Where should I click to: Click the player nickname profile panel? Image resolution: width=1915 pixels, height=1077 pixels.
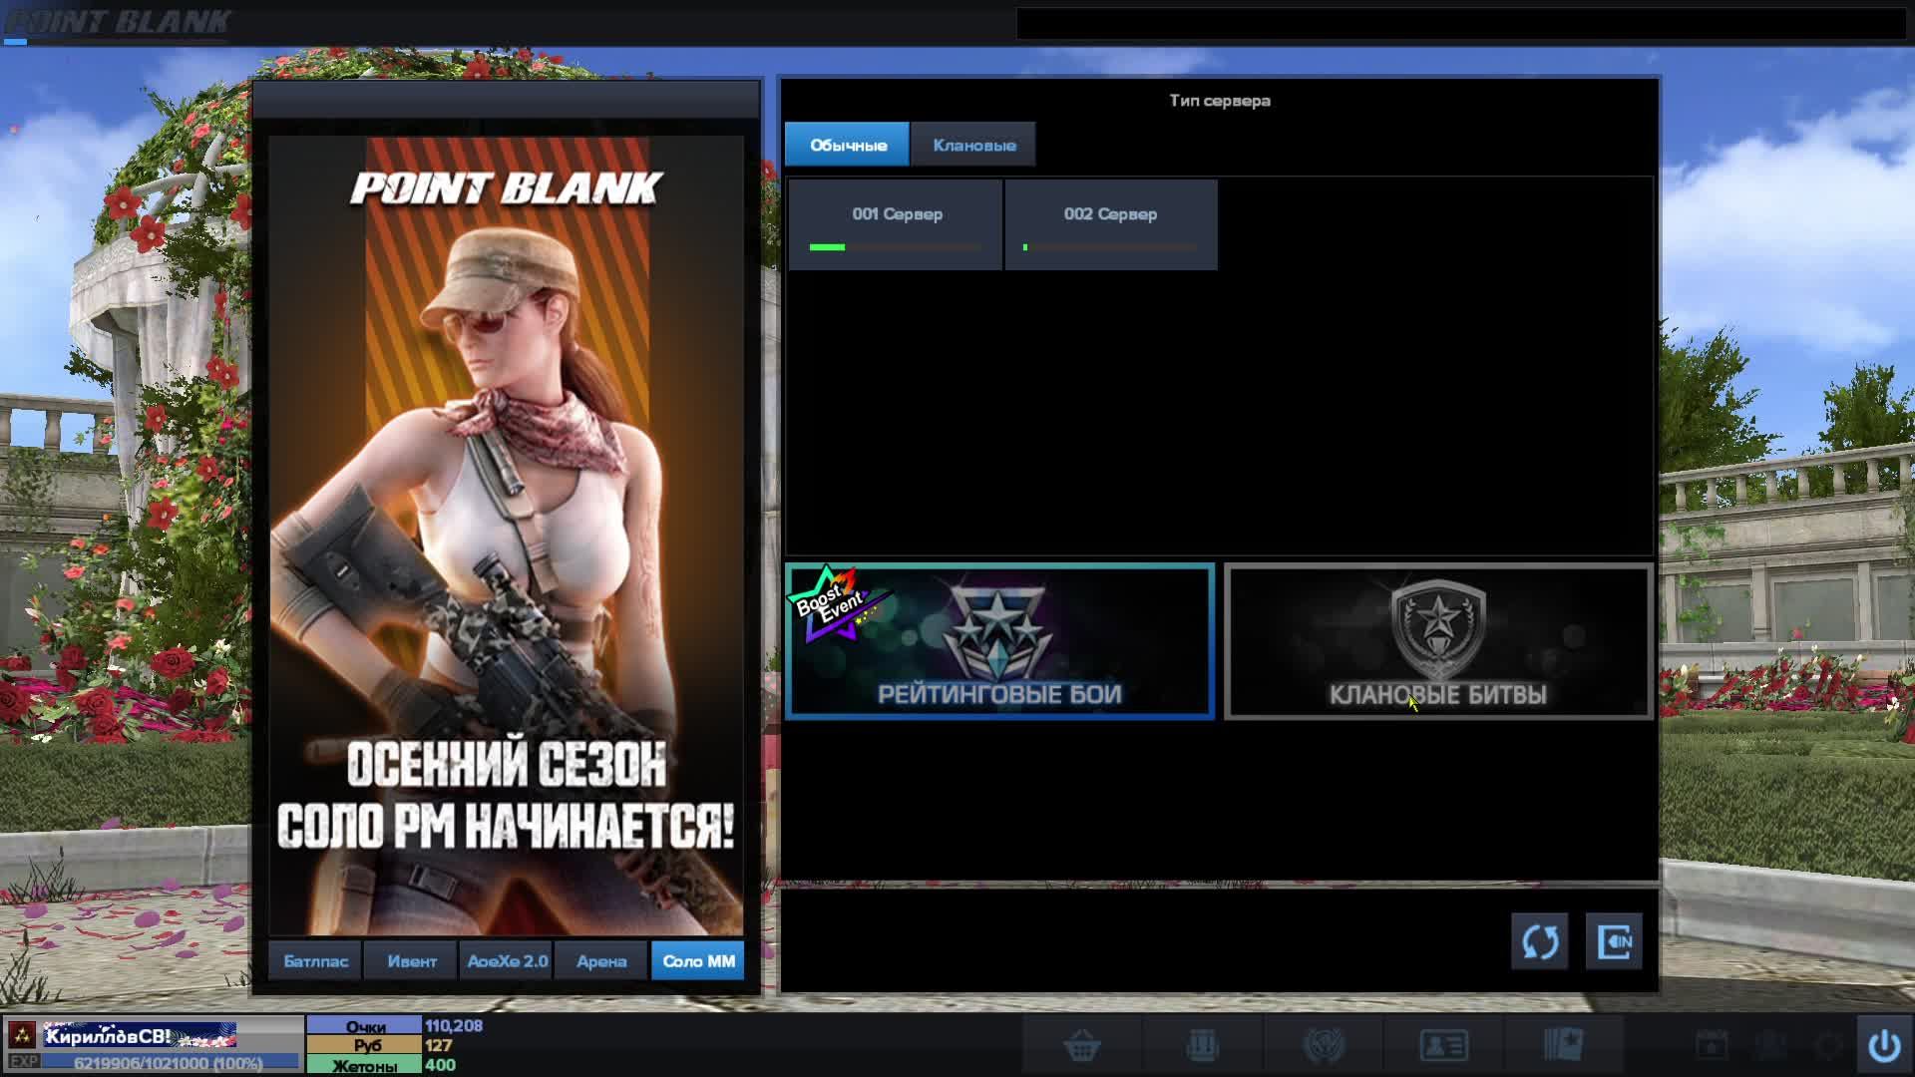(x=140, y=1036)
